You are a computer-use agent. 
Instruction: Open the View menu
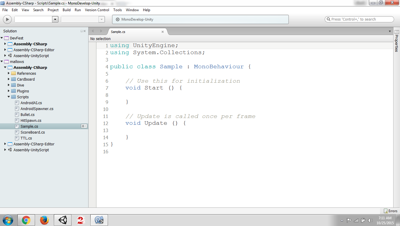pyautogui.click(x=26, y=10)
